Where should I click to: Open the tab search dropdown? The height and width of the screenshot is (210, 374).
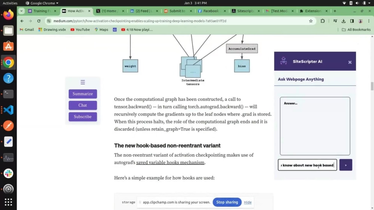(21, 11)
